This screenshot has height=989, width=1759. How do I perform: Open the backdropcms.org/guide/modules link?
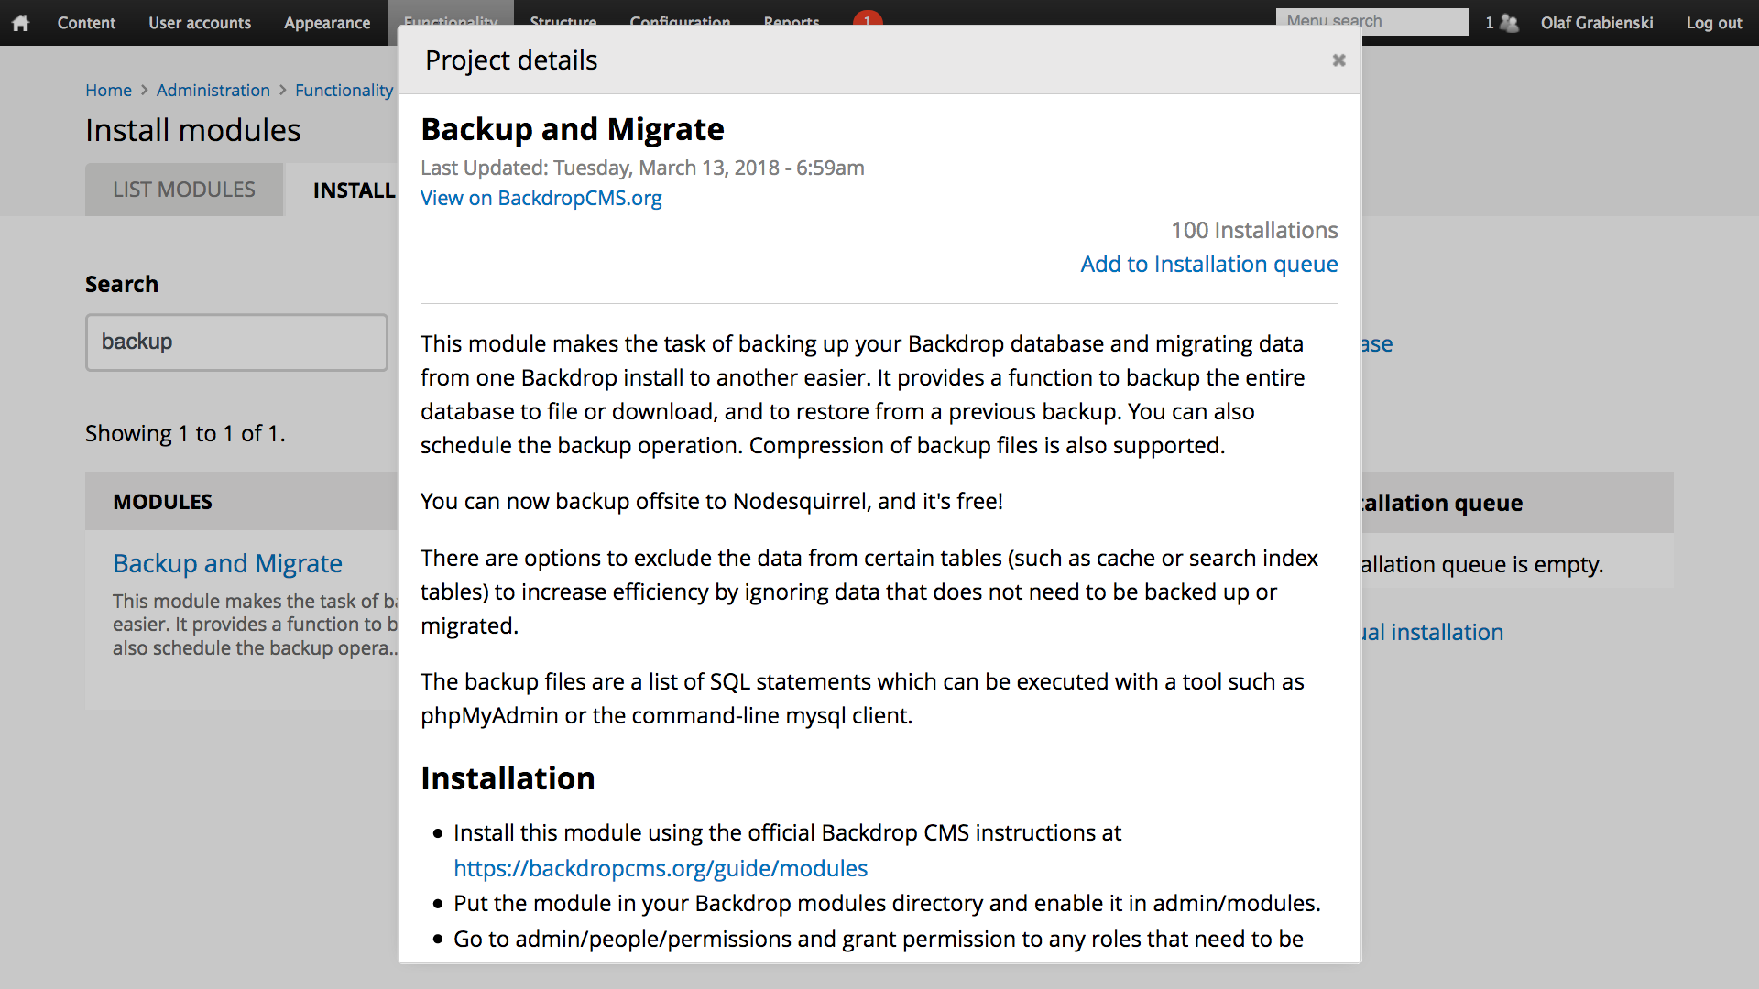point(660,868)
